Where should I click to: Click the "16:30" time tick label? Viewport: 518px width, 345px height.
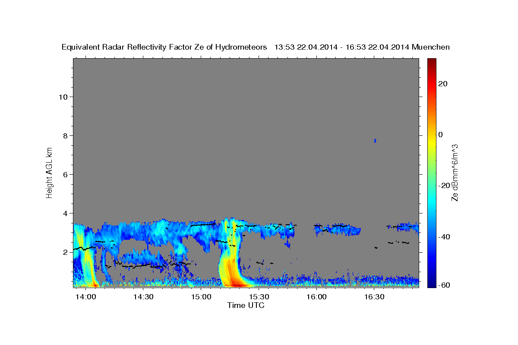[x=374, y=297]
